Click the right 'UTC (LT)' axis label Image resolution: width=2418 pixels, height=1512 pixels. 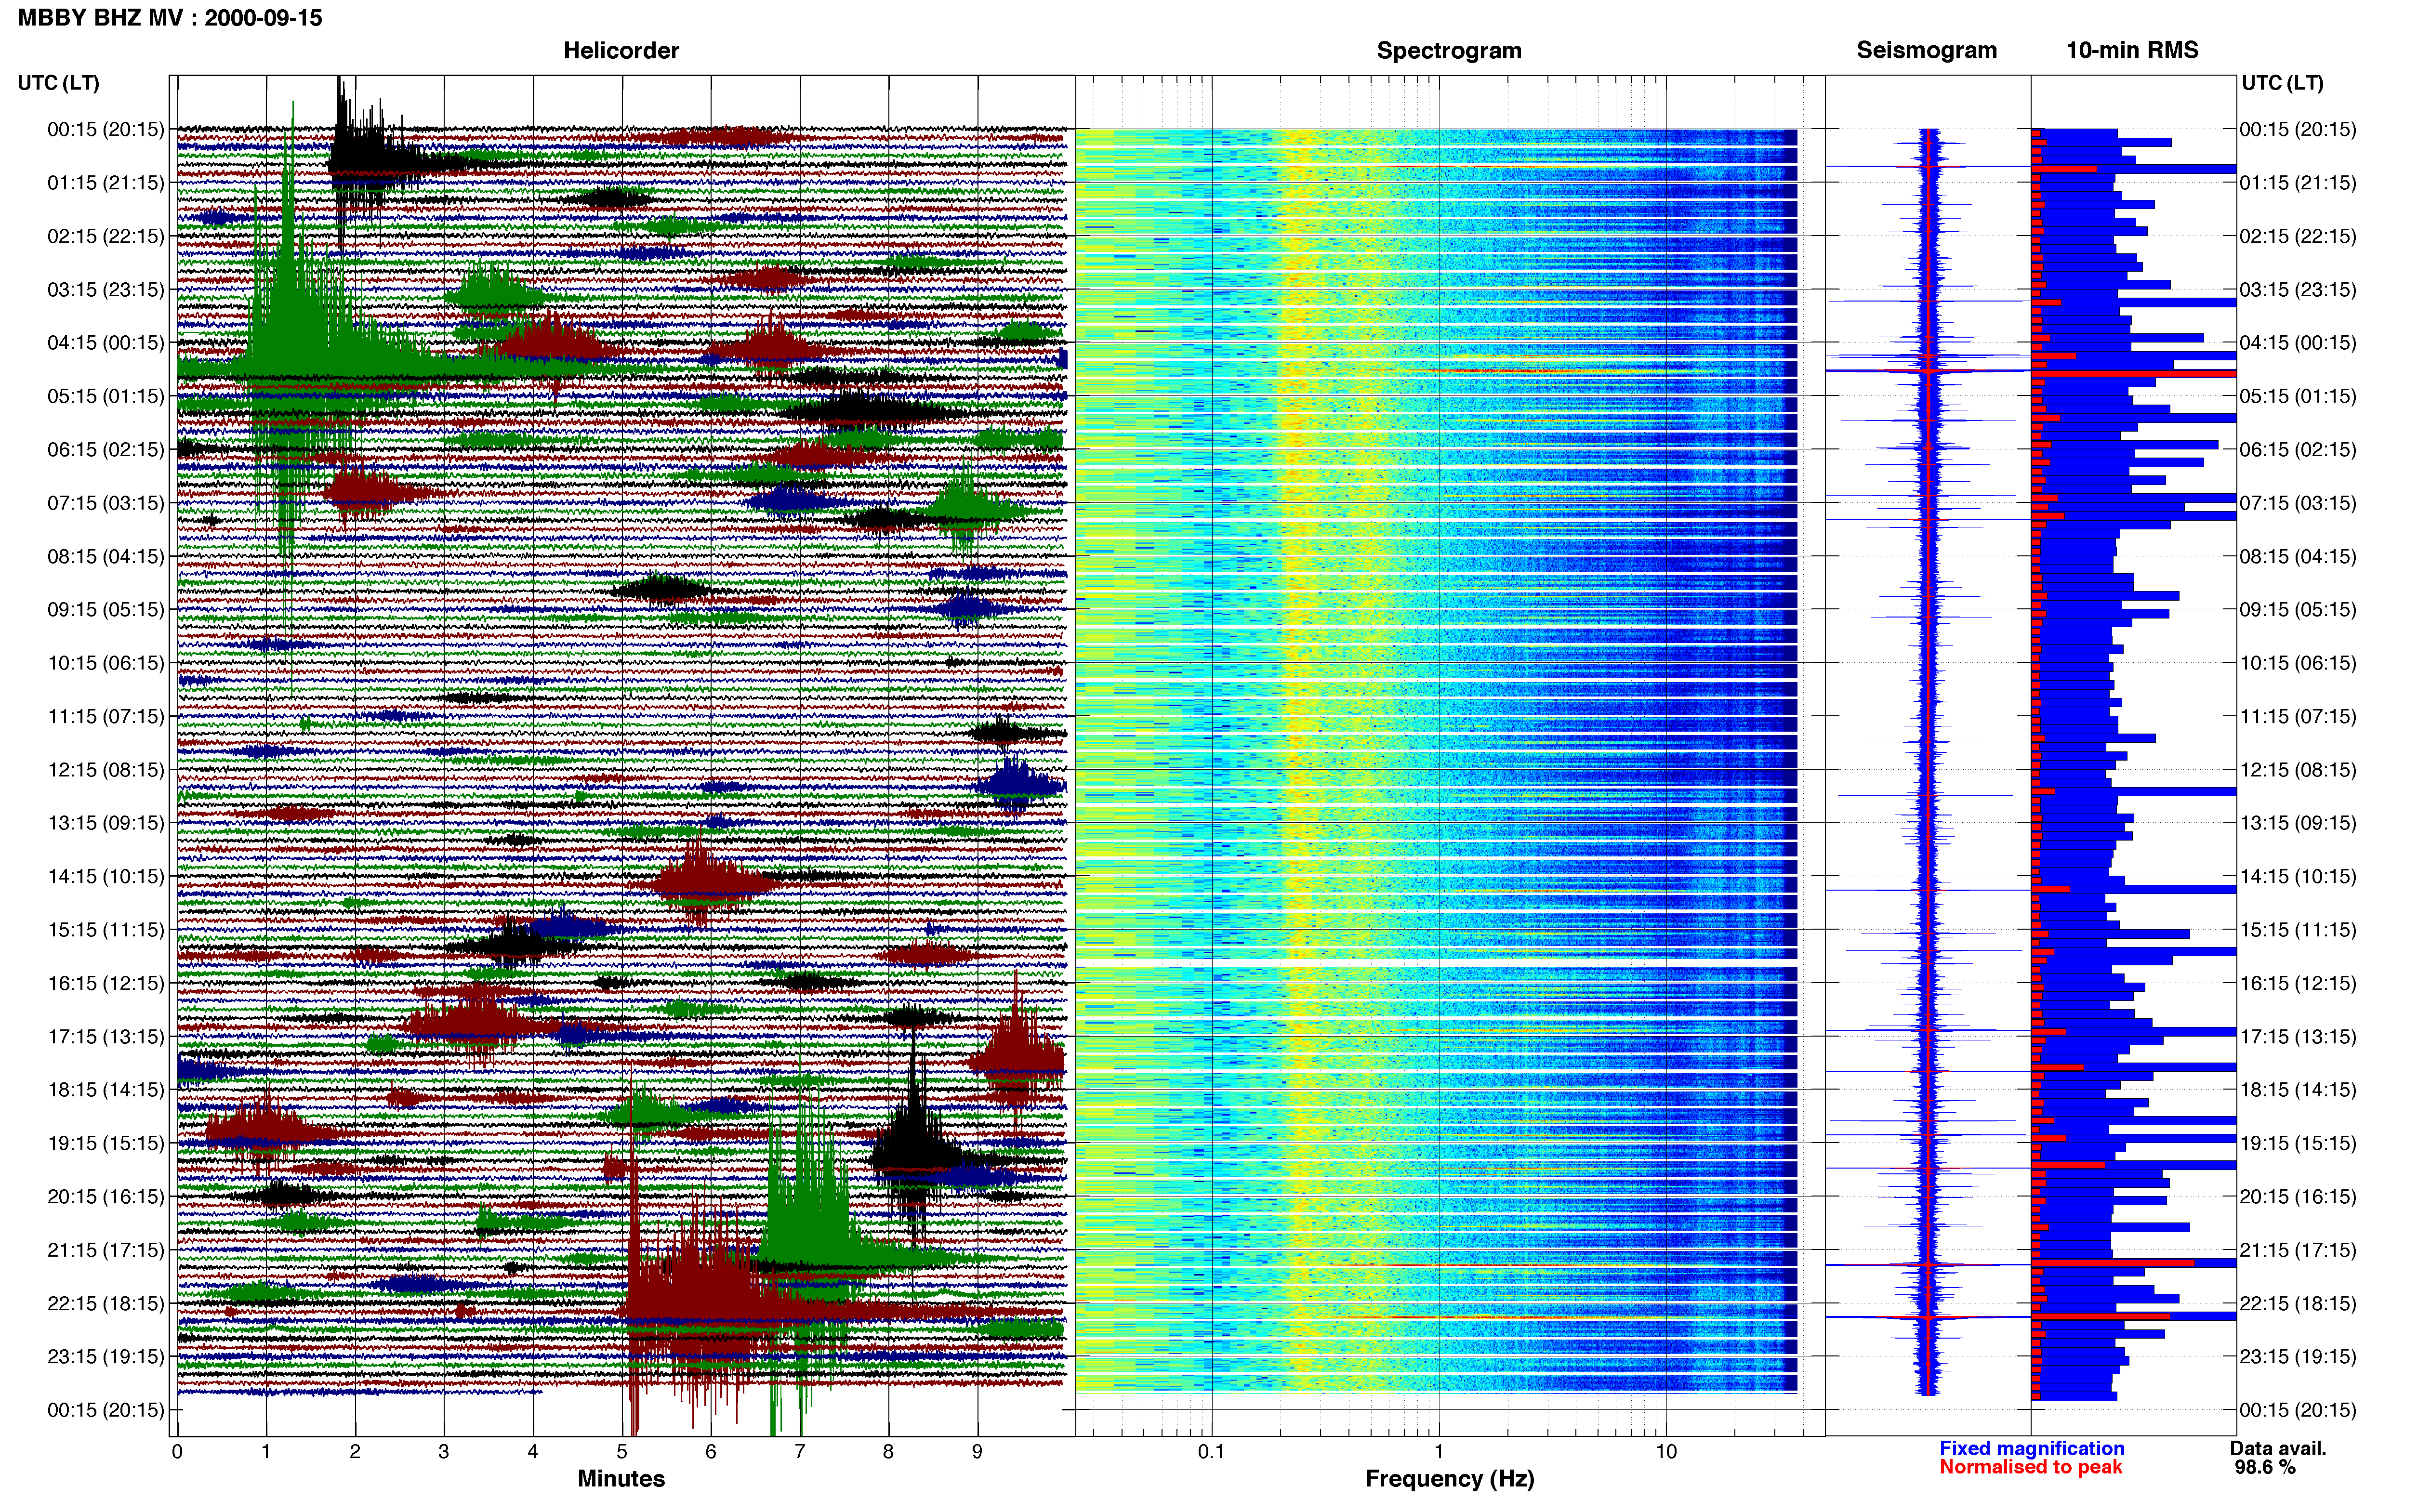[x=2282, y=83]
